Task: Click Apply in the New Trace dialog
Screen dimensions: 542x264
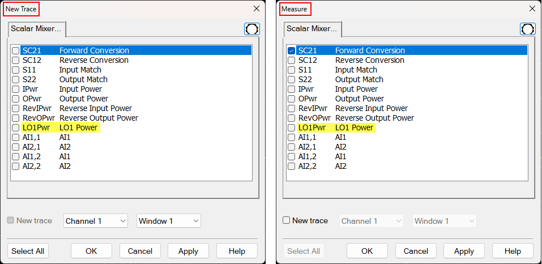Action: [x=188, y=251]
